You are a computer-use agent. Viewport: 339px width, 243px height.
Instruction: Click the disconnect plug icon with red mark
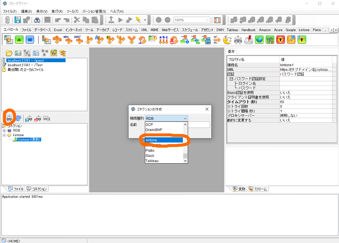(38, 118)
